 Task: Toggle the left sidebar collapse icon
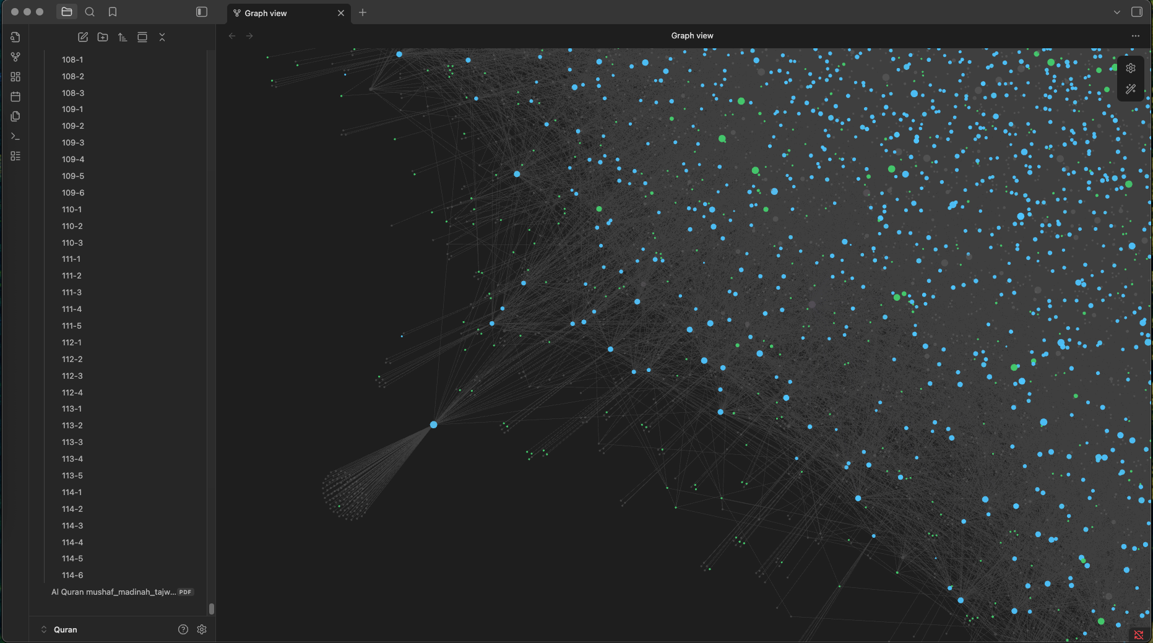202,12
